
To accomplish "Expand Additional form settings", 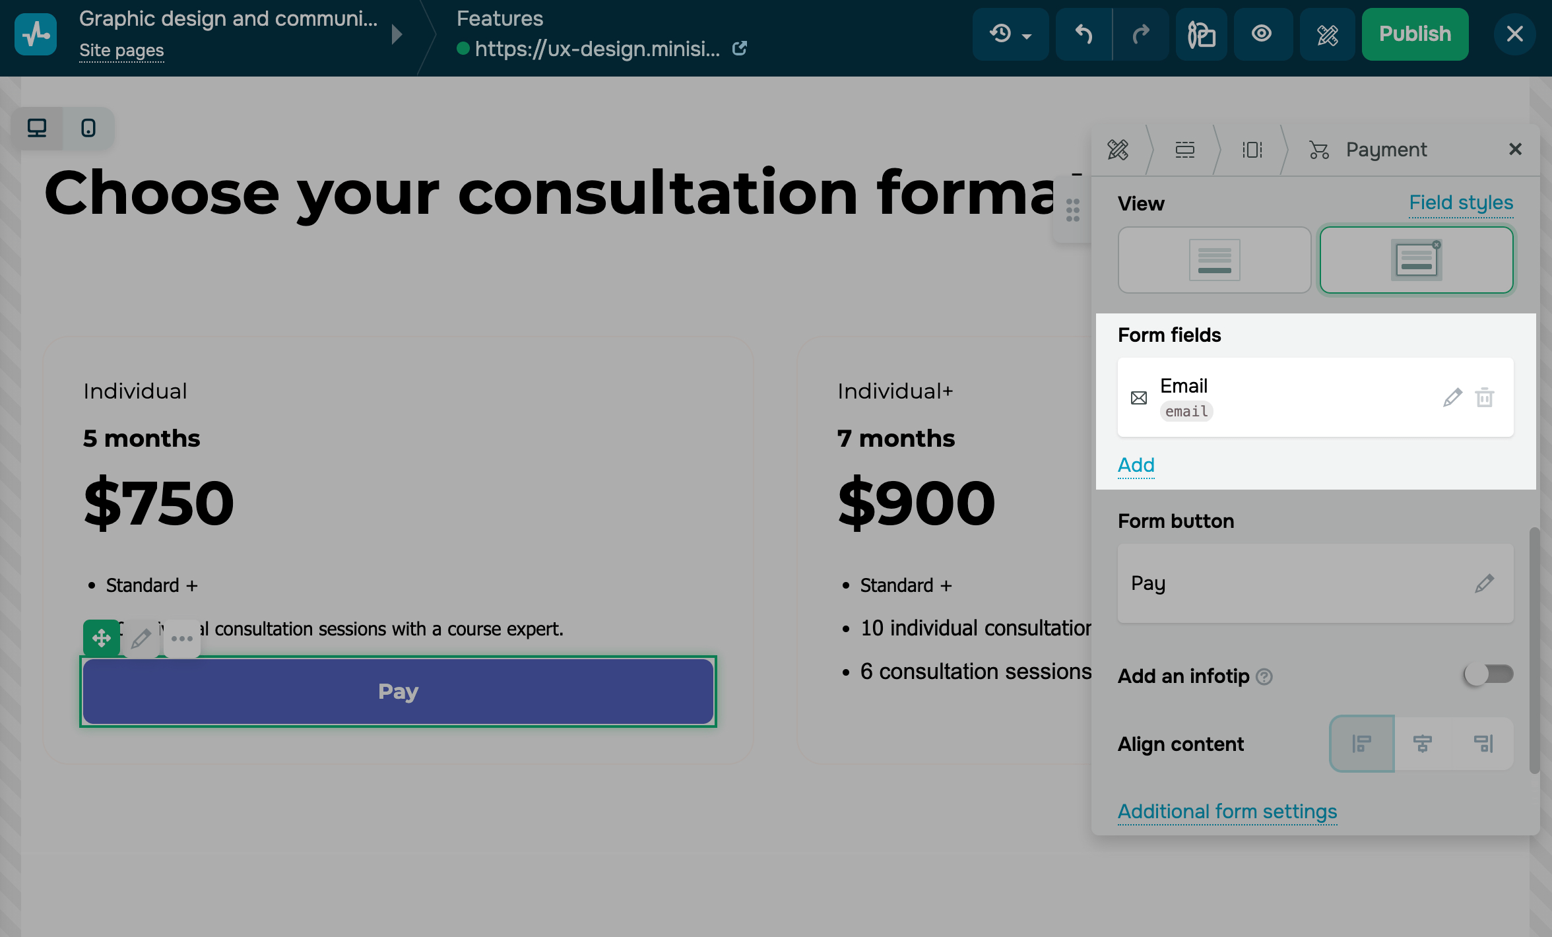I will [1227, 811].
